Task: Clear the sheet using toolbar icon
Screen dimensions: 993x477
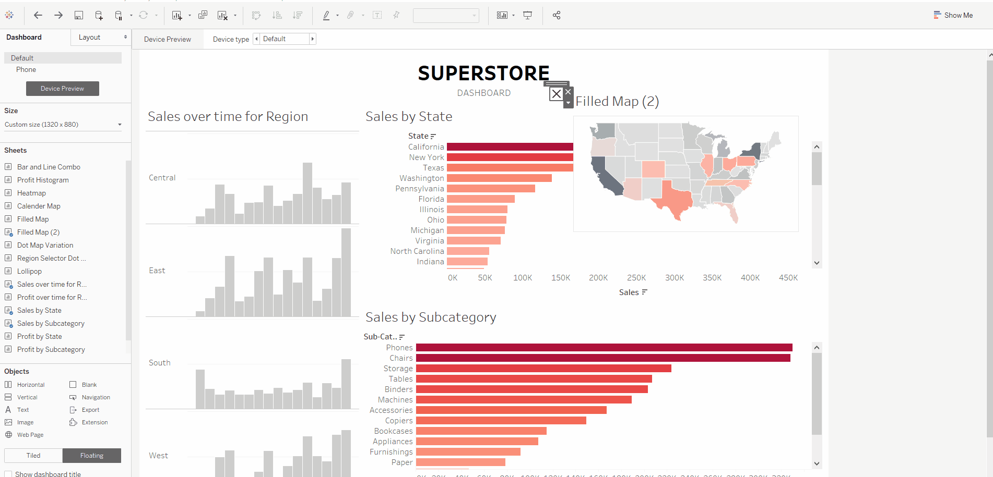Action: click(x=222, y=15)
